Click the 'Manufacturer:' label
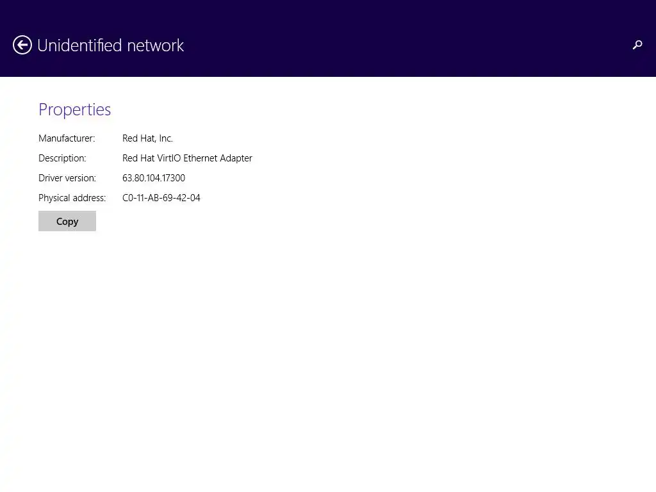 [x=67, y=138]
